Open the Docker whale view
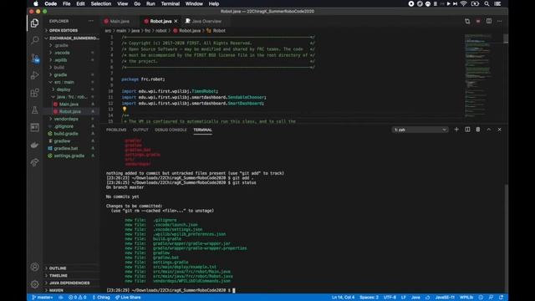Viewport: 535px width, 301px height. click(34, 145)
